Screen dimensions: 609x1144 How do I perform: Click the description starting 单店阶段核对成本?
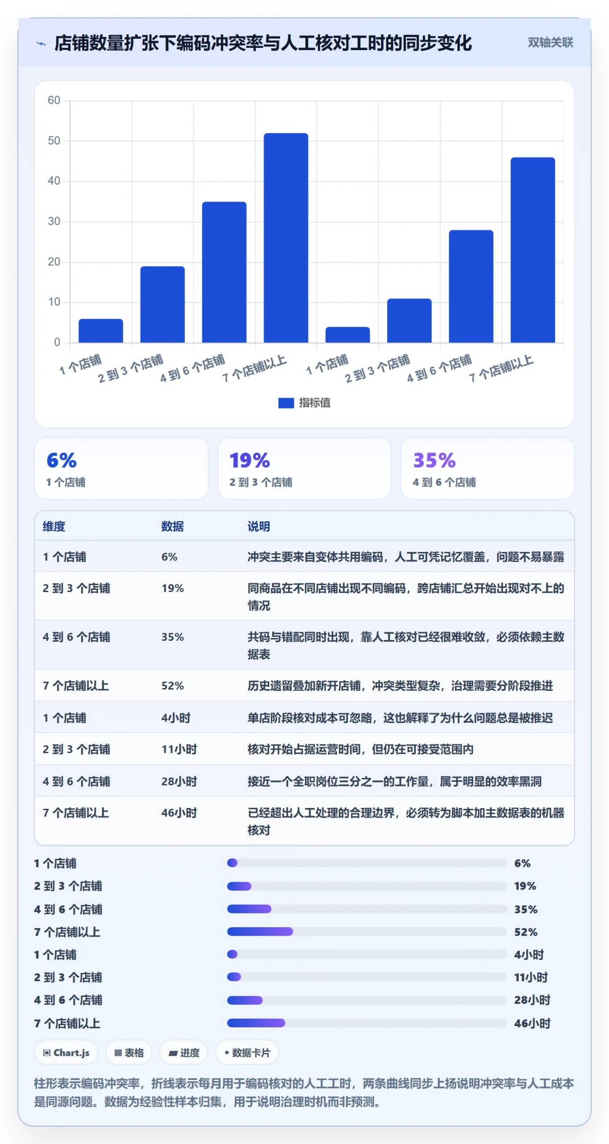click(400, 717)
